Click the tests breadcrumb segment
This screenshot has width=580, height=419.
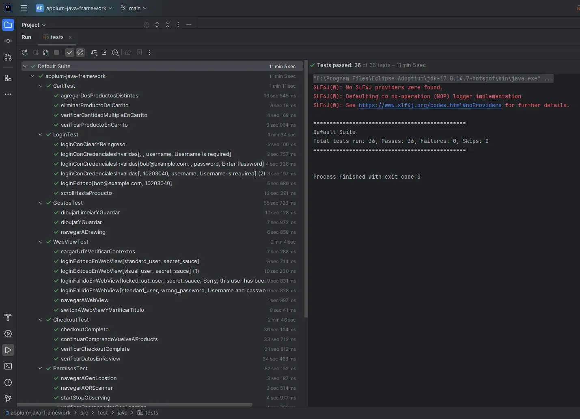pos(148,413)
